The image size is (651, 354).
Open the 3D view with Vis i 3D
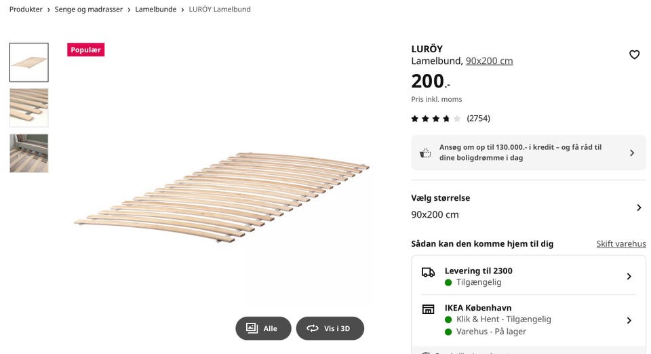330,328
